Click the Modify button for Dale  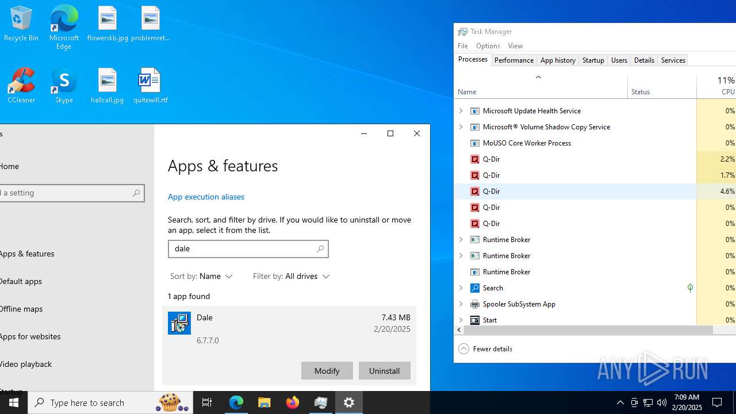click(x=327, y=371)
